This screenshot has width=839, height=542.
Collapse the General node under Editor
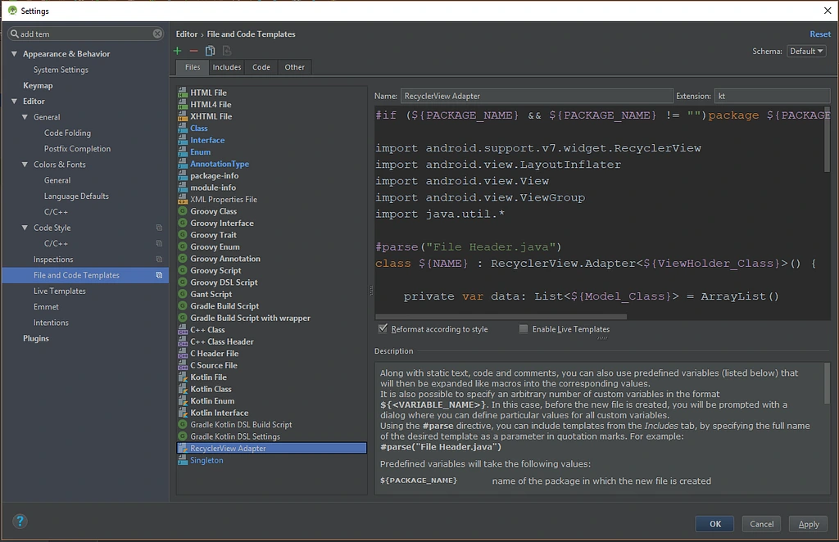coord(25,117)
